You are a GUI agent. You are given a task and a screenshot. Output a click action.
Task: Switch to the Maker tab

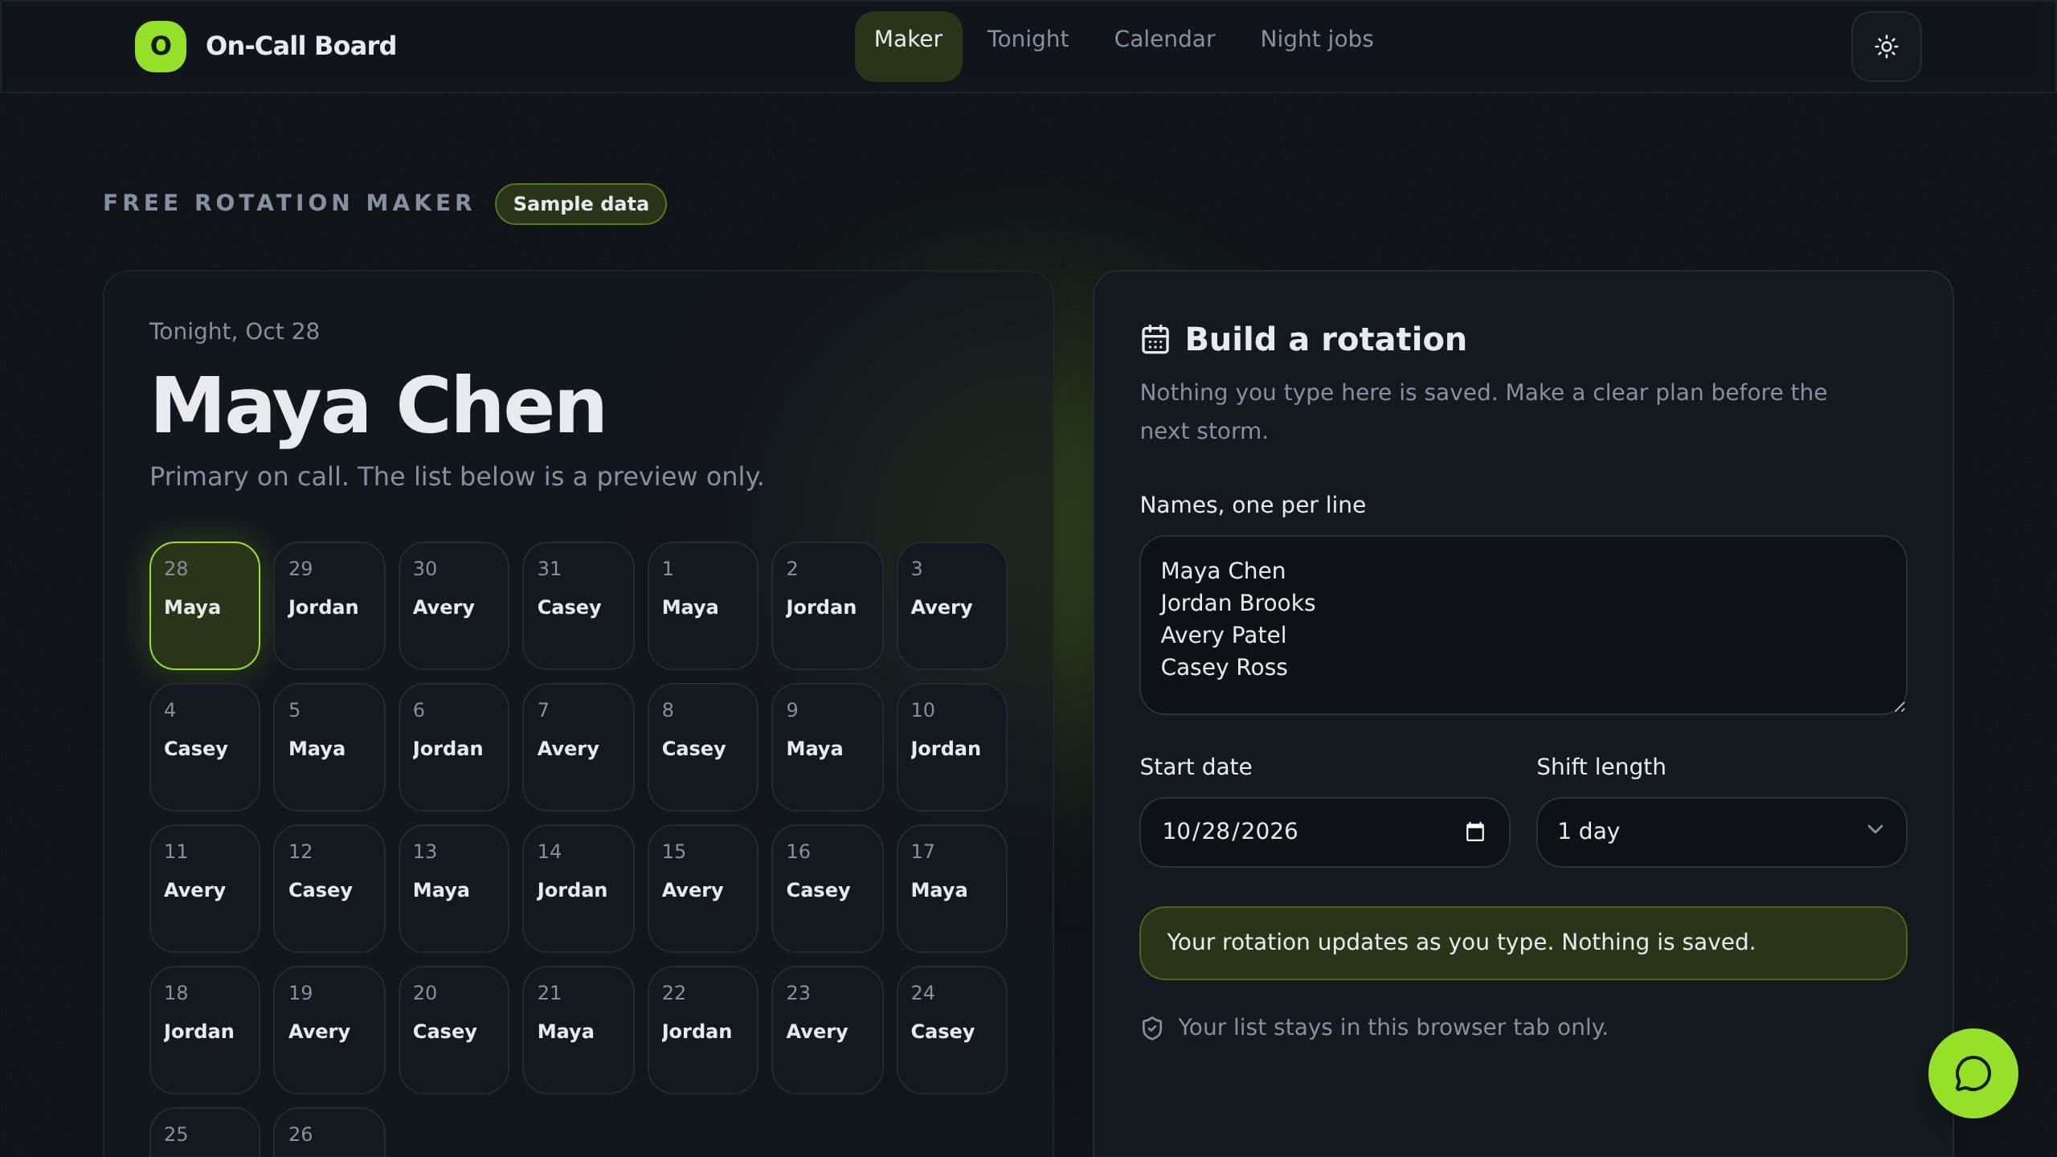coord(908,47)
